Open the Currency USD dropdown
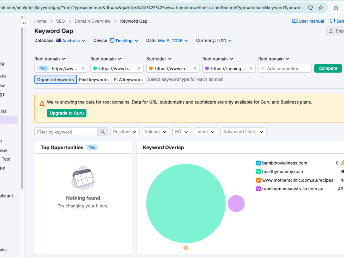Viewport: 344px width, 258px height. pos(224,41)
